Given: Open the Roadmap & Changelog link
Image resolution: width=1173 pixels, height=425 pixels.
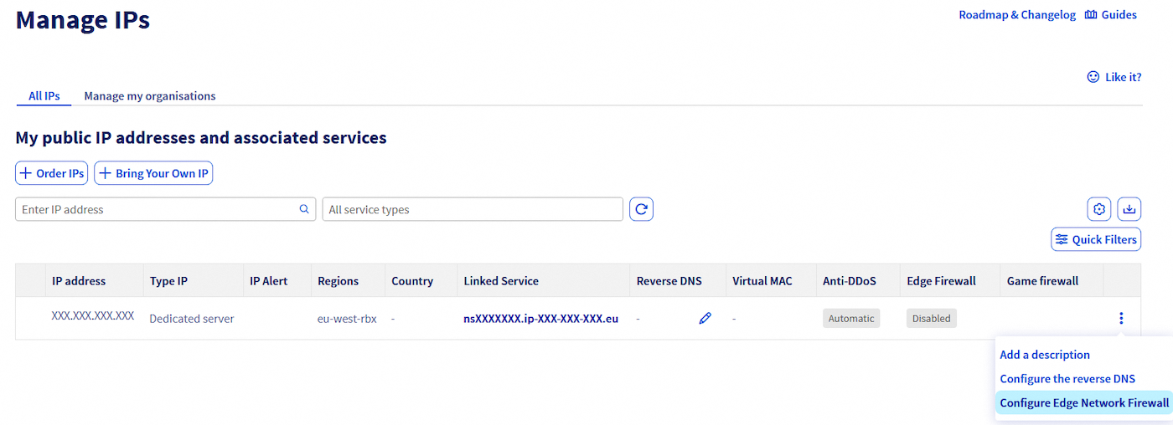Looking at the screenshot, I should tap(1016, 15).
